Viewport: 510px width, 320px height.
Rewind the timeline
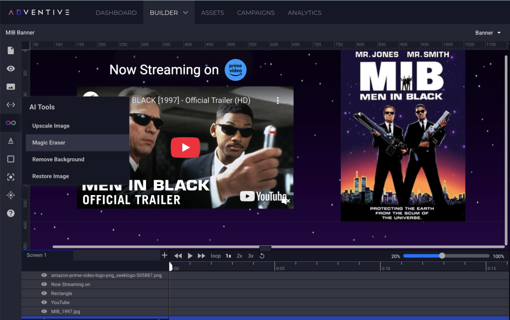pos(178,256)
